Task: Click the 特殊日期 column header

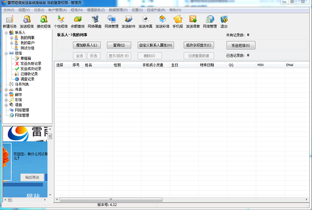Action: point(213,65)
